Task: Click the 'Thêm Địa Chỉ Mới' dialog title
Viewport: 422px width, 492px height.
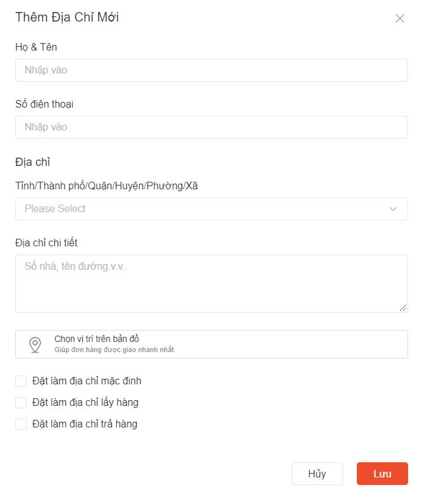Action: pyautogui.click(x=67, y=18)
